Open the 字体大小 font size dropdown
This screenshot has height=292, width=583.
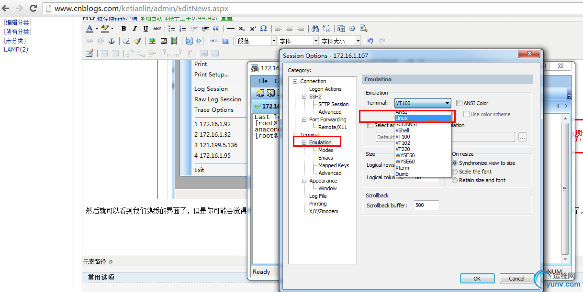click(x=340, y=41)
